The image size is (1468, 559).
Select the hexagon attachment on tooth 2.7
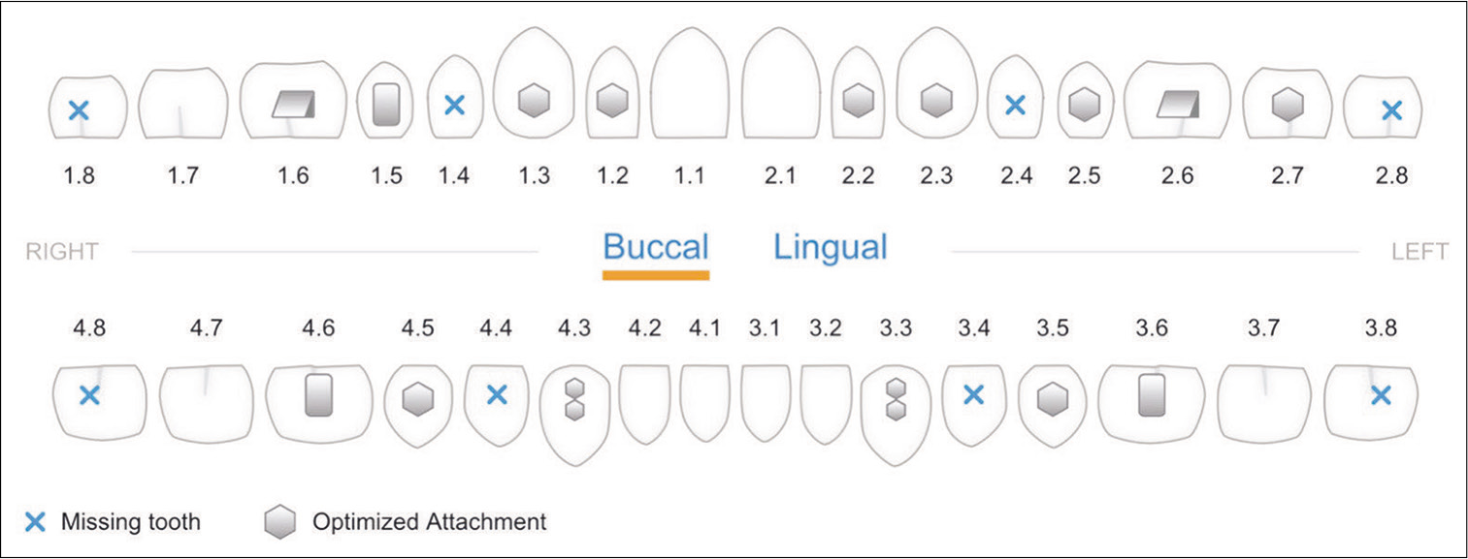click(1288, 103)
